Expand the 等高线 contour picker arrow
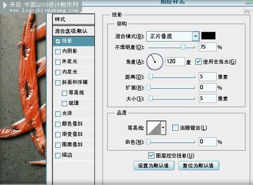 163,128
